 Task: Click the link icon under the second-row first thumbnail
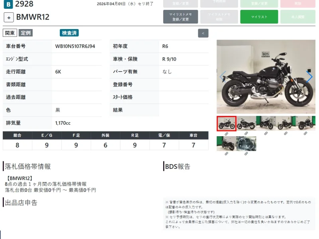226,154
